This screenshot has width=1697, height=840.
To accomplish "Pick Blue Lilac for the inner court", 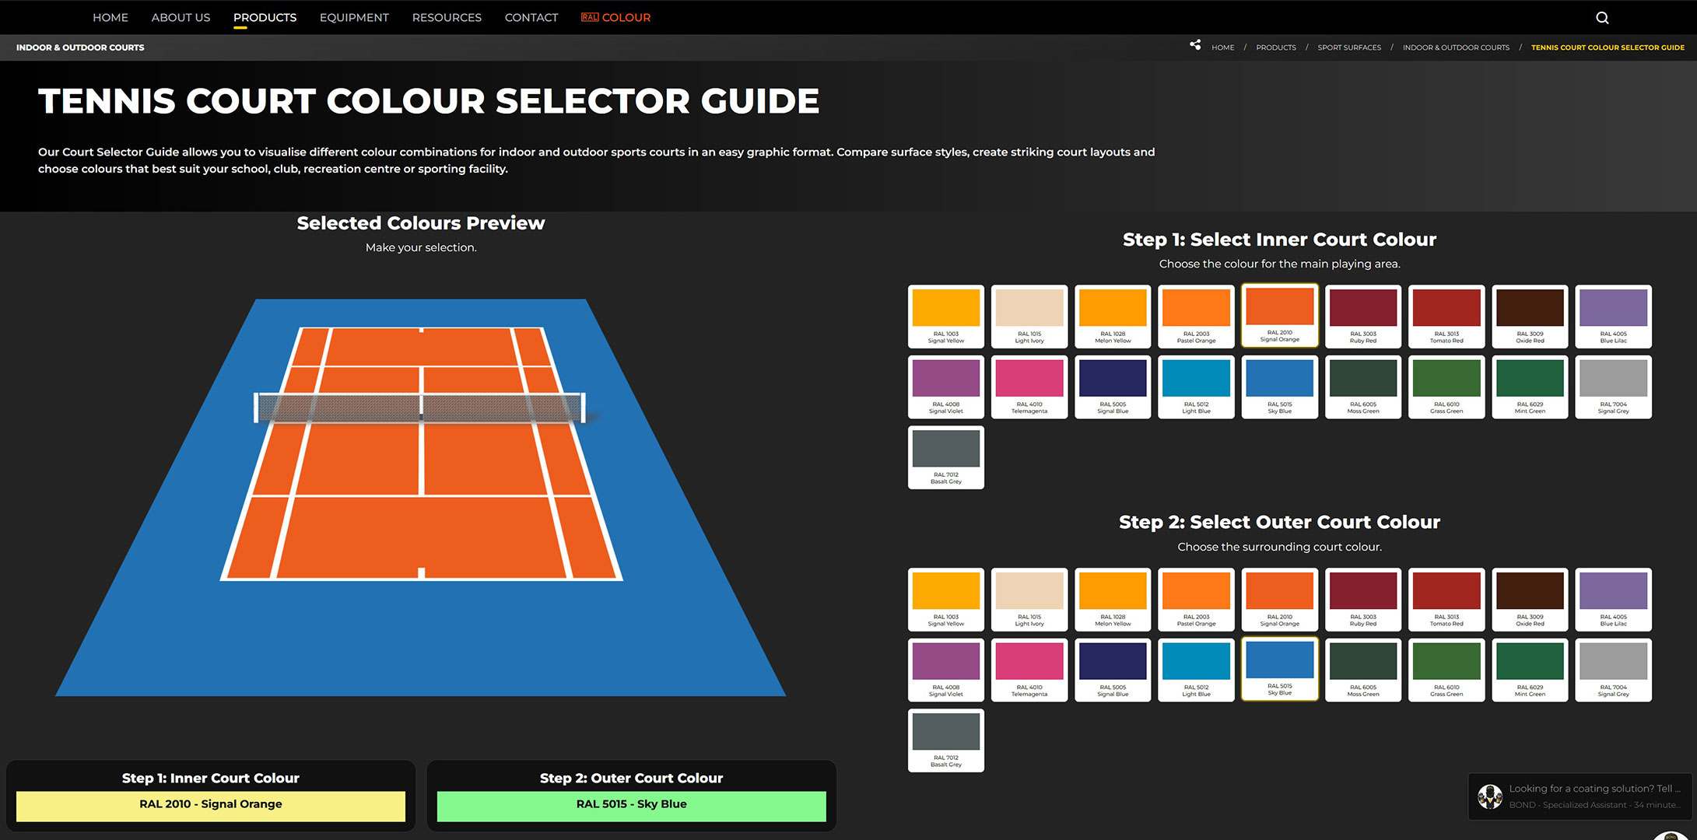I will [1614, 317].
